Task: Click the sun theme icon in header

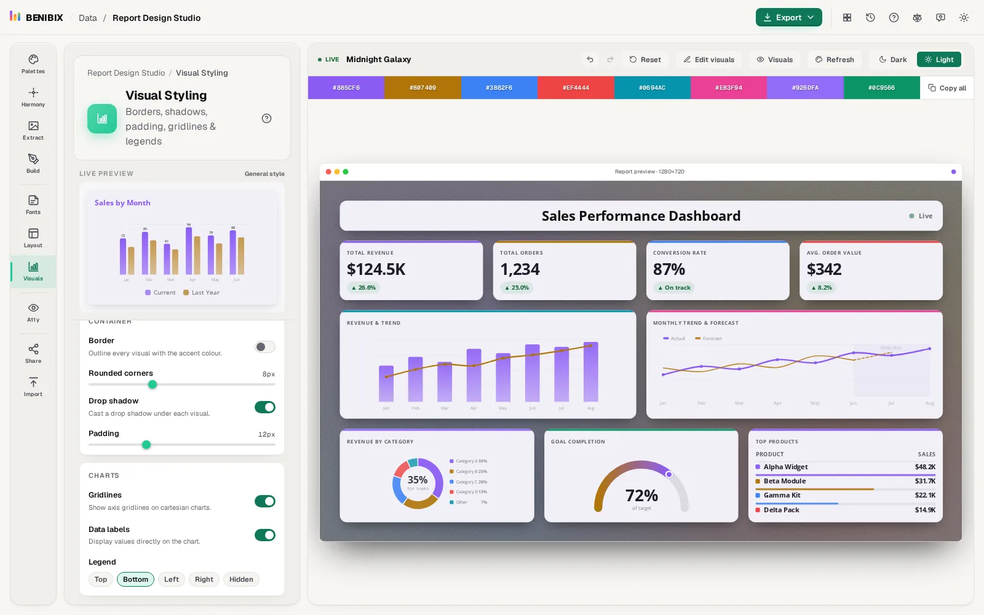Action: pyautogui.click(x=964, y=18)
